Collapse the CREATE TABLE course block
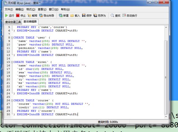The image size is (178, 132). (12, 100)
